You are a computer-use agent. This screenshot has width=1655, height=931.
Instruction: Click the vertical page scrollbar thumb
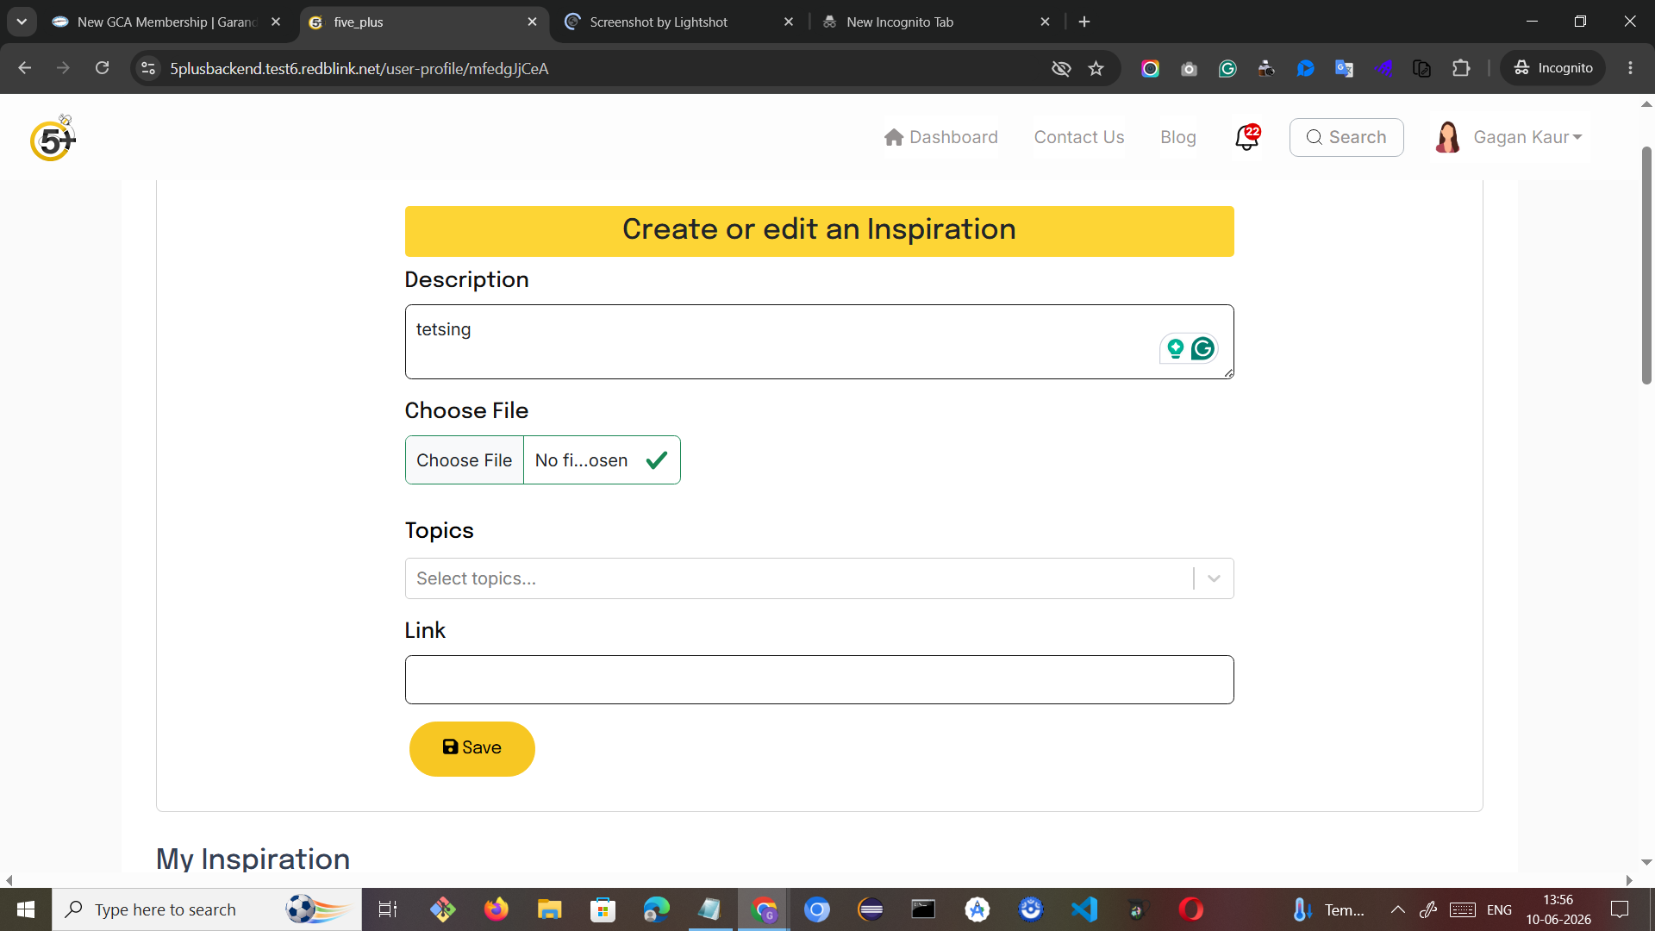[x=1646, y=266]
